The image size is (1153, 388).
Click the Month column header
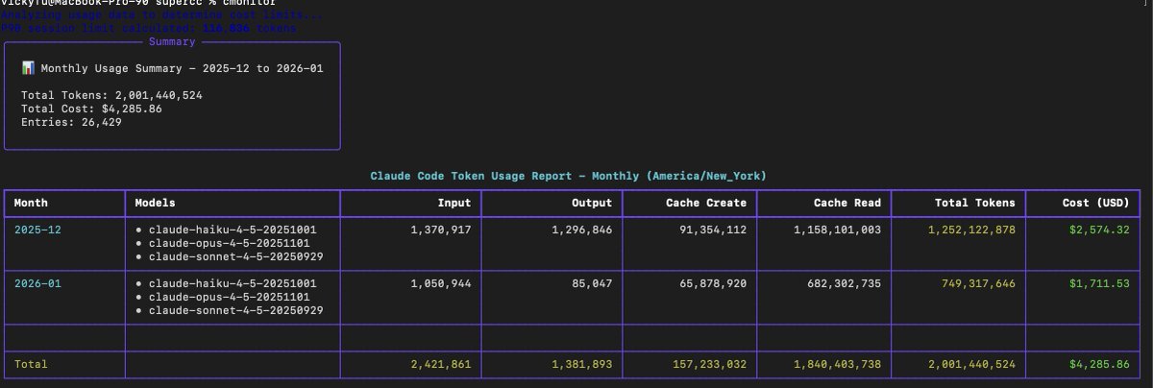tap(31, 204)
